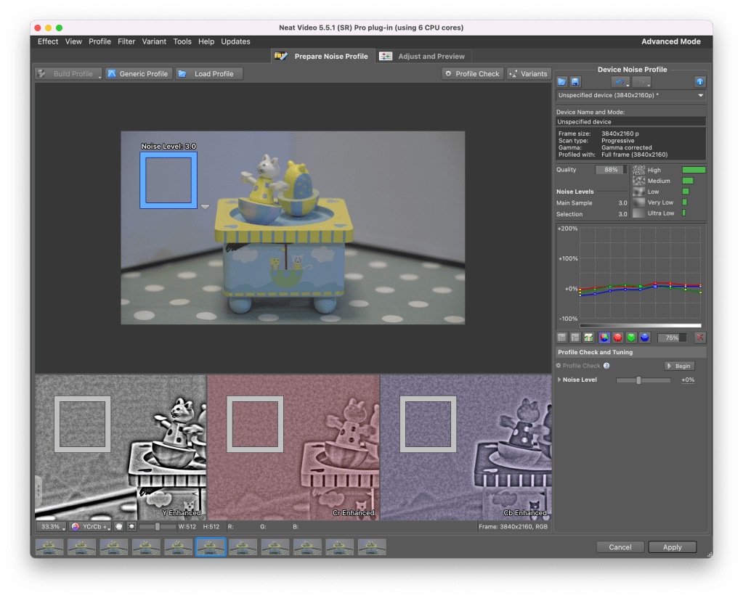
Task: Click the blue undo arrow icon
Action: (620, 82)
